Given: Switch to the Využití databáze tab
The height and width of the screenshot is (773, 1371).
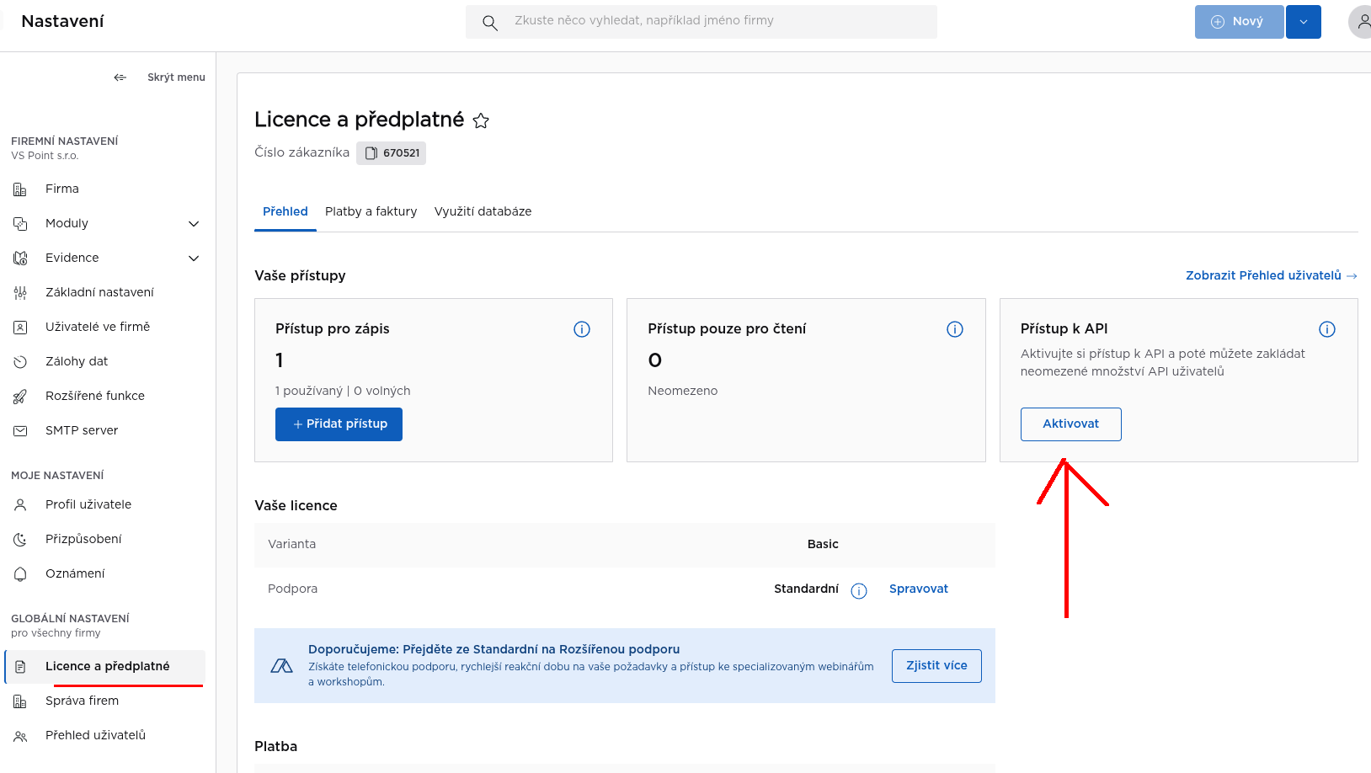Looking at the screenshot, I should click(483, 211).
